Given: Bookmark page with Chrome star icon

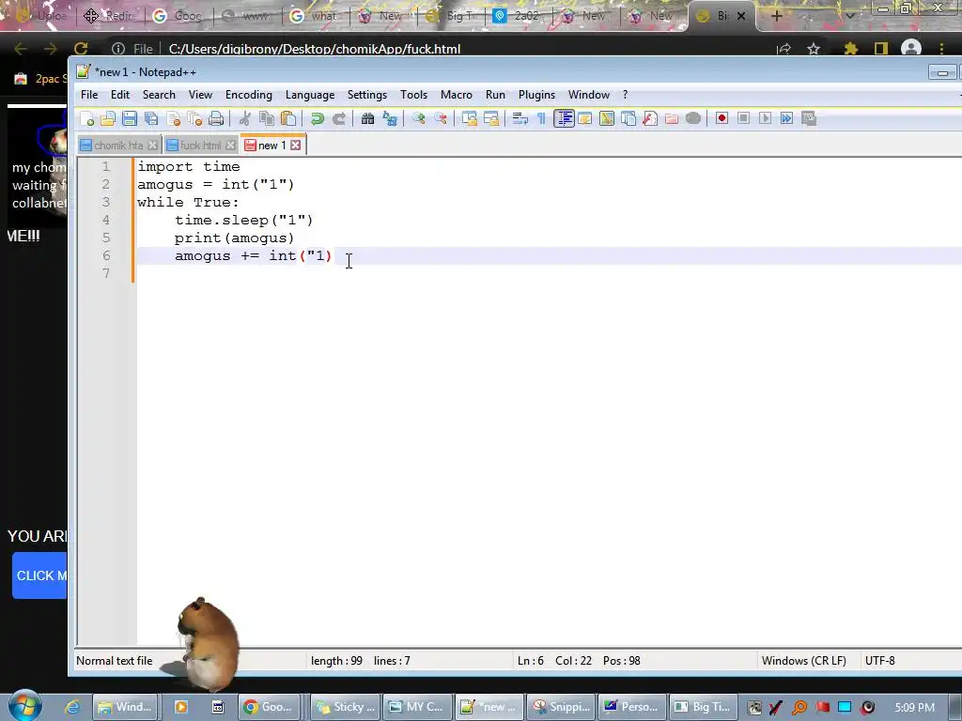Looking at the screenshot, I should (x=814, y=49).
